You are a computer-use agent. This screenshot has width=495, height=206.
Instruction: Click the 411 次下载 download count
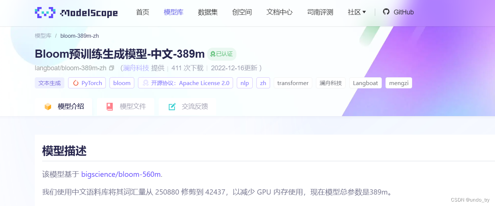[188, 68]
